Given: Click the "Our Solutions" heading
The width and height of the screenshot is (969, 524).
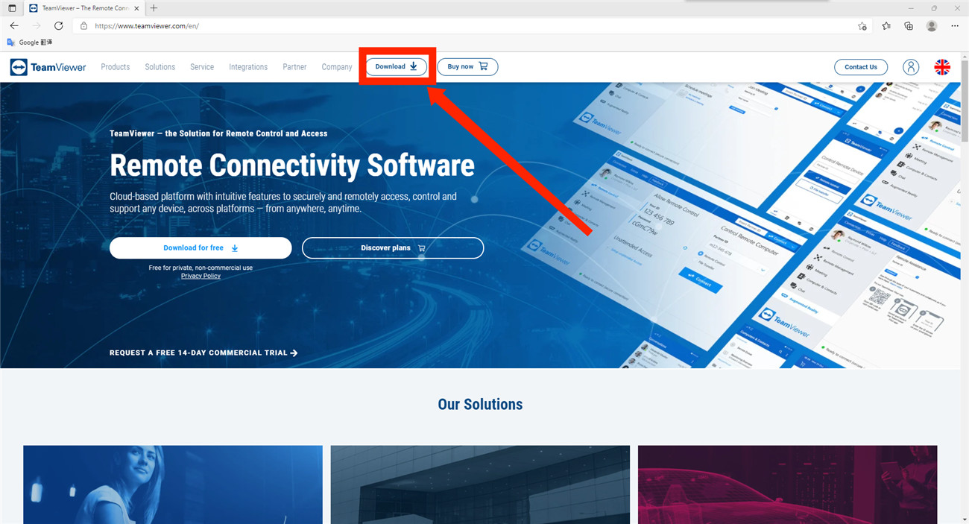Looking at the screenshot, I should (x=480, y=405).
